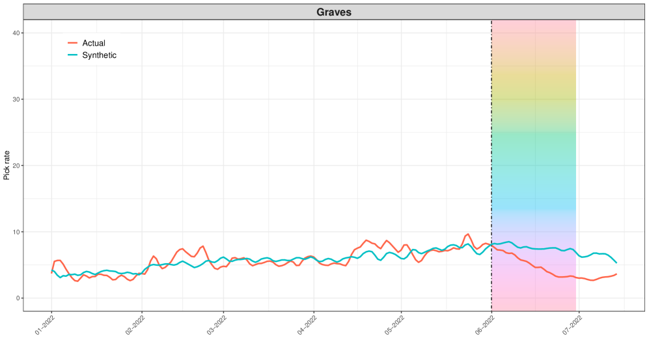Image resolution: width=649 pixels, height=349 pixels.
Task: Click the 'Actual' legend label
Action: click(94, 43)
